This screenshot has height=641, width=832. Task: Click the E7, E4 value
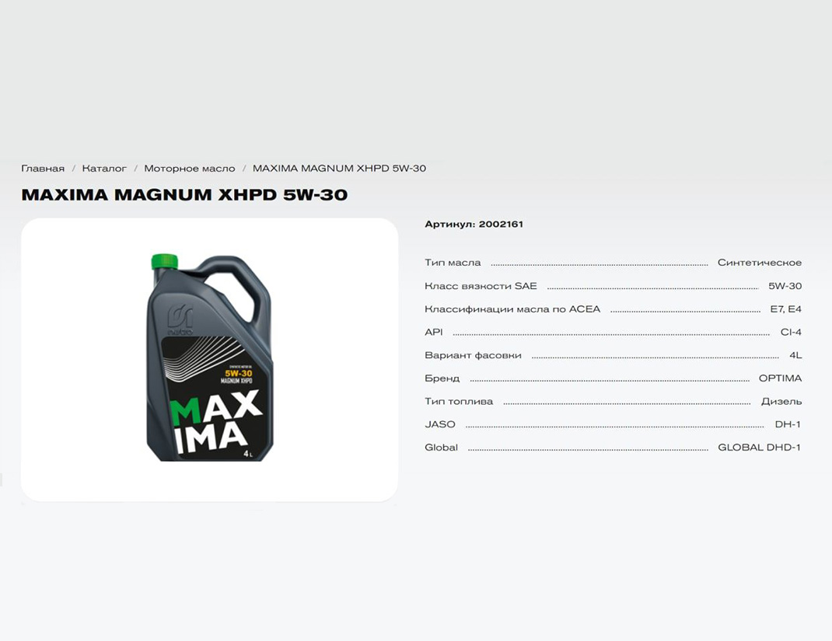[x=786, y=309]
